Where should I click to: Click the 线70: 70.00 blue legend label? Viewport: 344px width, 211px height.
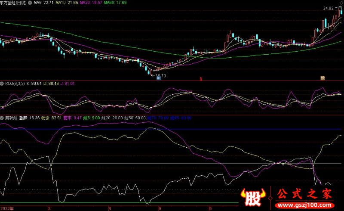point(158,118)
